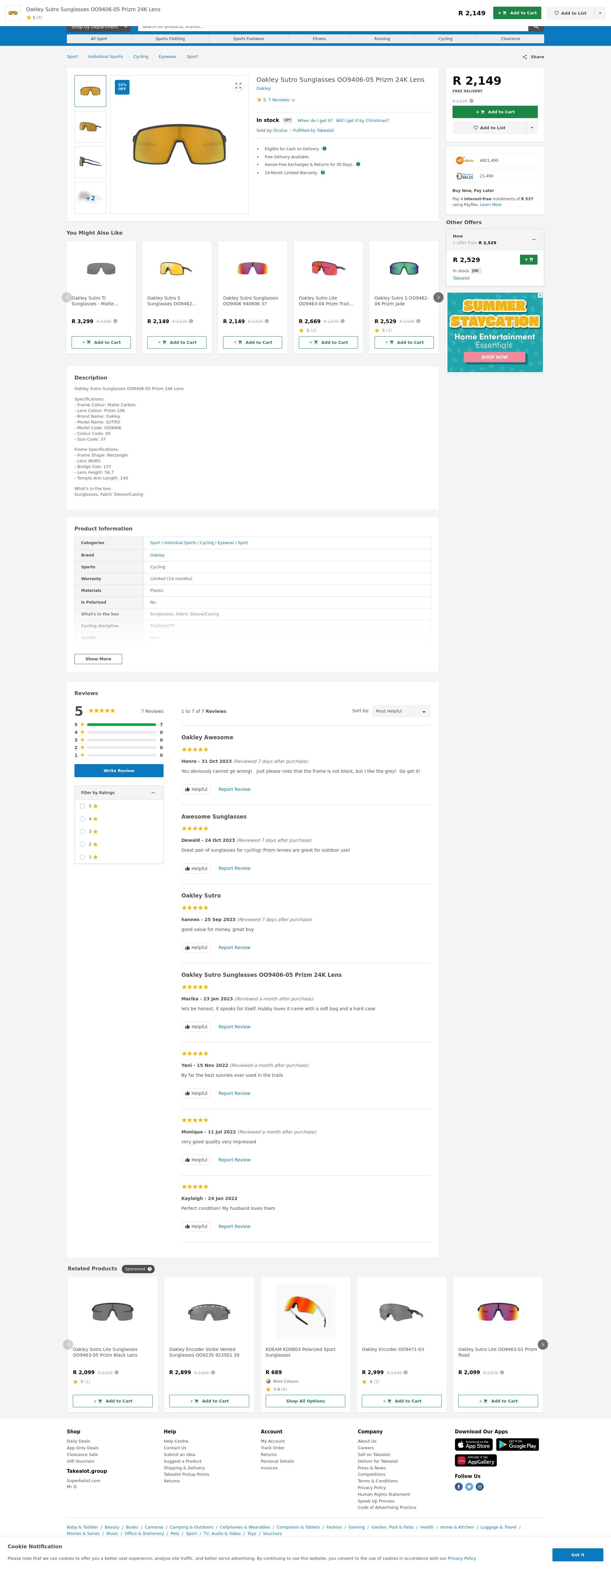This screenshot has width=611, height=1569.
Task: Click Show More under Product Information
Action: pyautogui.click(x=98, y=659)
